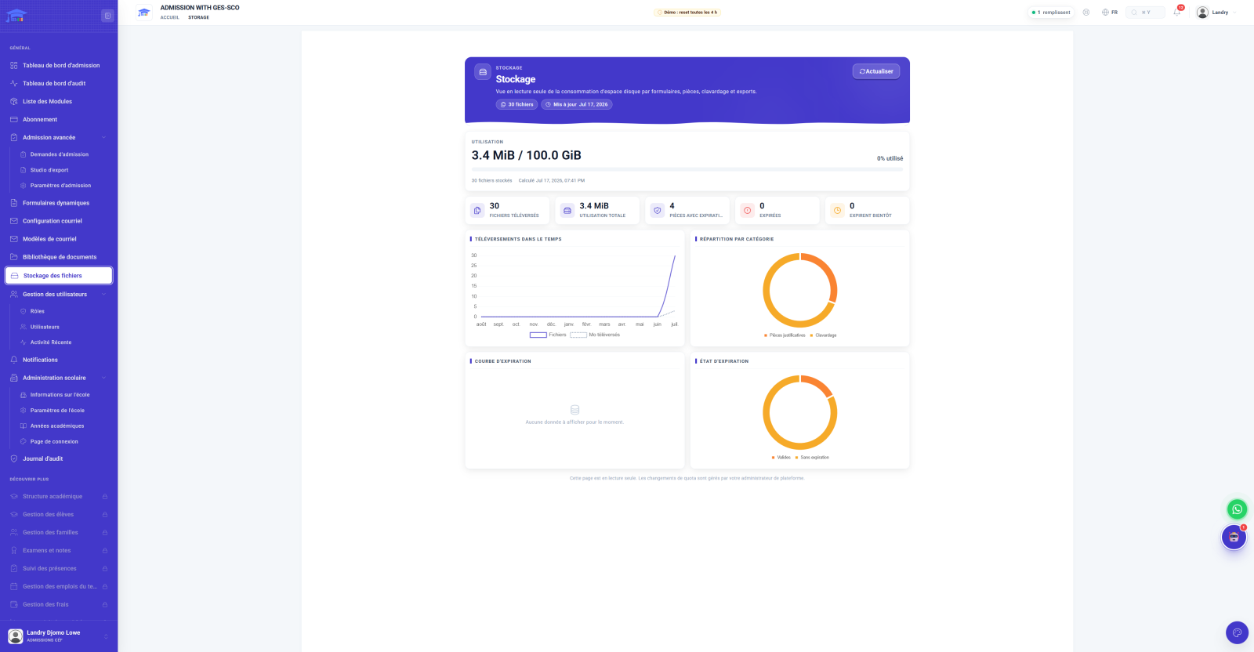Viewport: 1254px width, 652px height.
Task: Toggle Clavardage legend in category chart
Action: click(x=823, y=335)
